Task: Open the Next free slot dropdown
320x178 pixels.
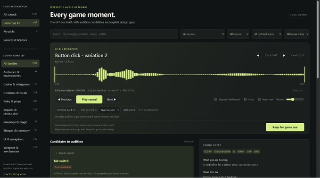Action: (x=110, y=110)
